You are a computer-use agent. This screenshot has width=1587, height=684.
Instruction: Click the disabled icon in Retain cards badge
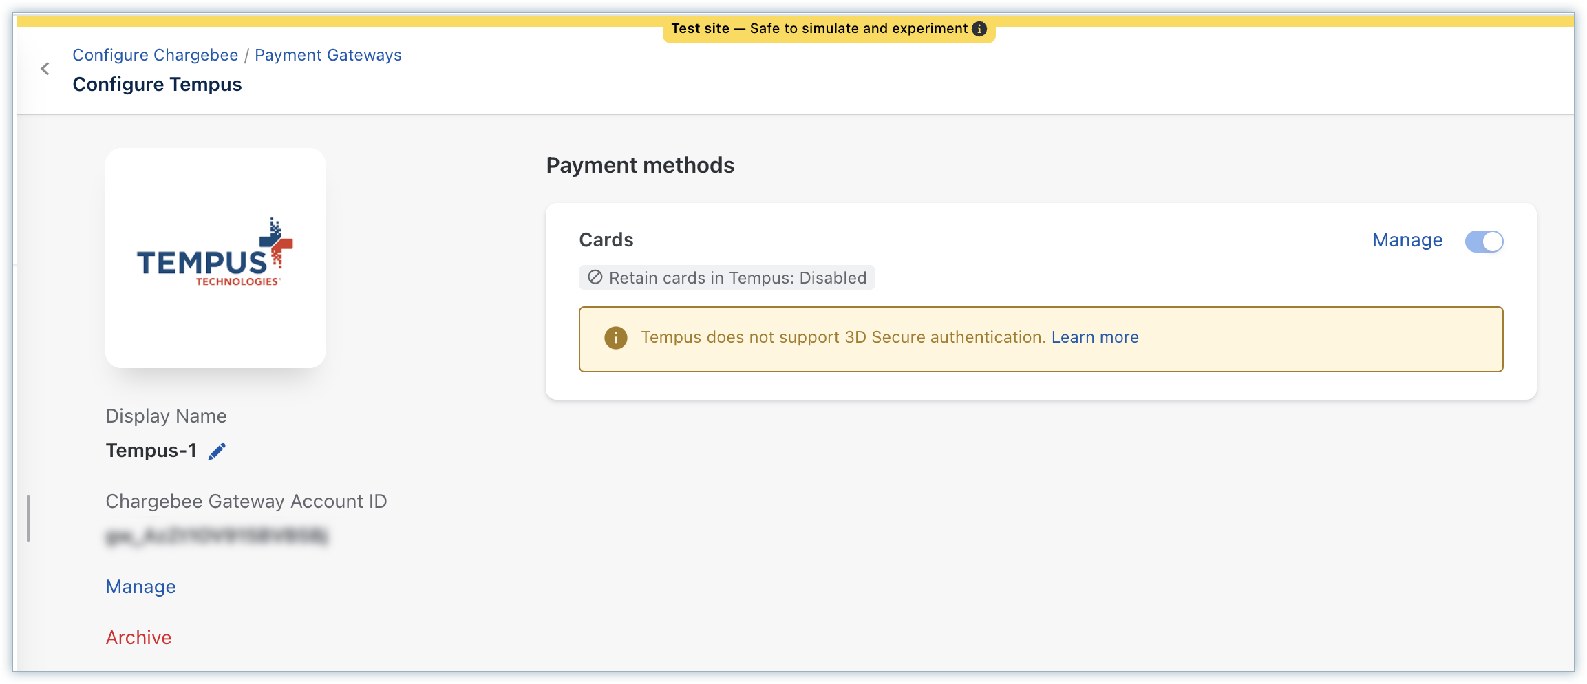595,277
